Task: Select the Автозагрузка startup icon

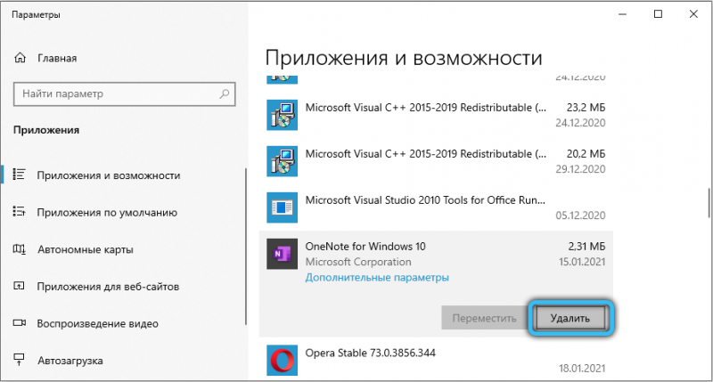Action: pos(19,360)
